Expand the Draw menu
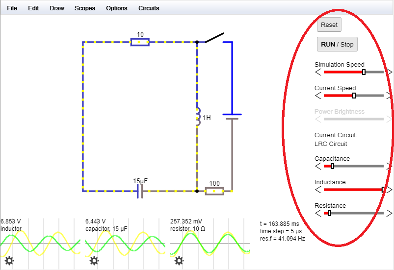The image size is (394, 270). tap(57, 8)
